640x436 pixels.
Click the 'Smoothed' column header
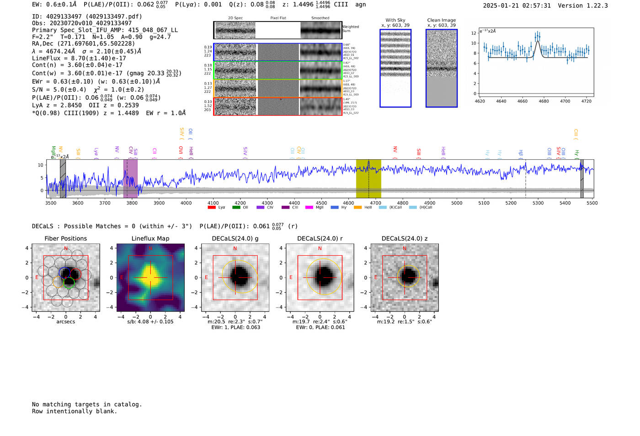tap(320, 18)
